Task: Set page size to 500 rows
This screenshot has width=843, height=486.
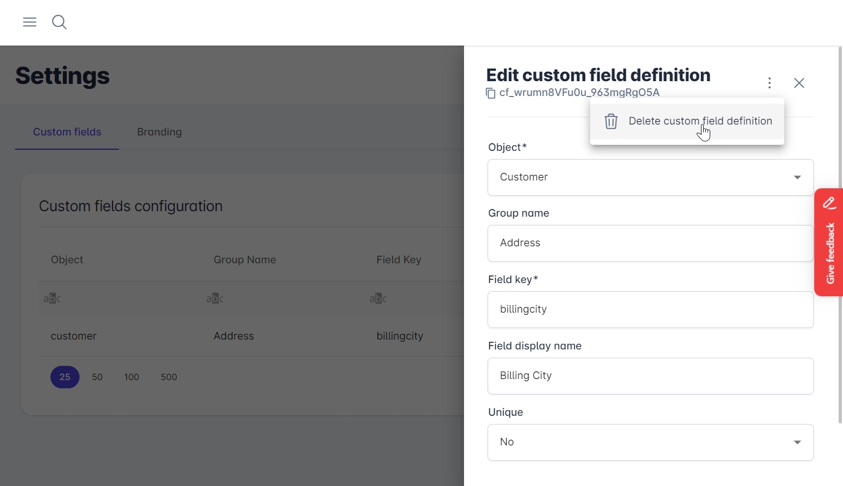Action: tap(169, 377)
